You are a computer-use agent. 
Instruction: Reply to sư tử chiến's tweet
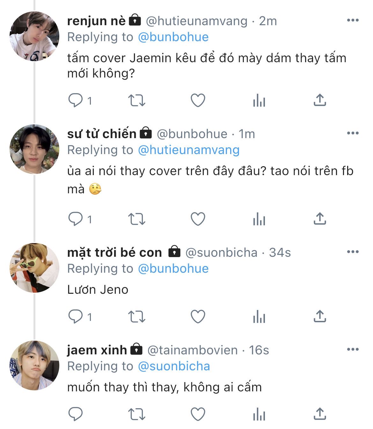[76, 219]
